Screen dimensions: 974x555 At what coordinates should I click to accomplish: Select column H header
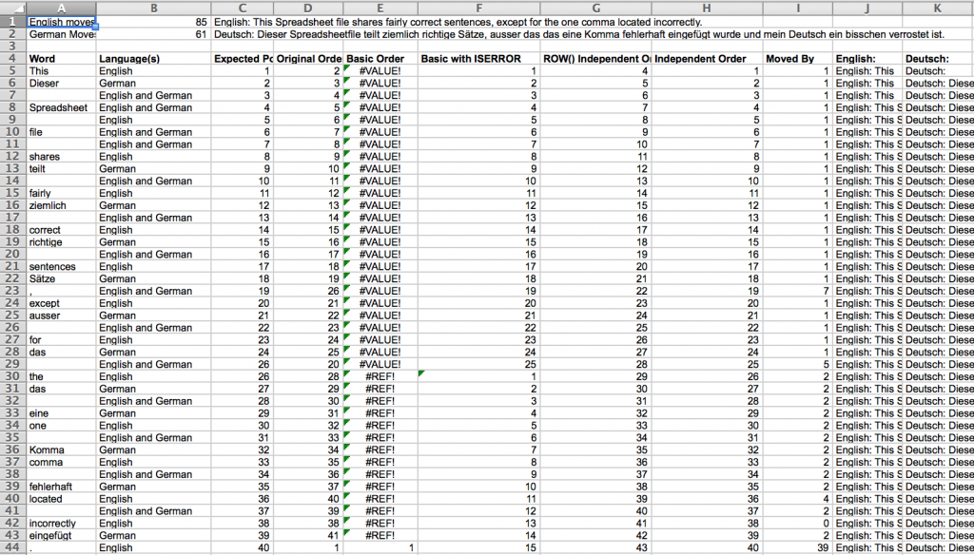[708, 8]
